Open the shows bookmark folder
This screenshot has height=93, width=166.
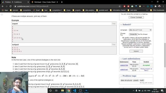67,10
